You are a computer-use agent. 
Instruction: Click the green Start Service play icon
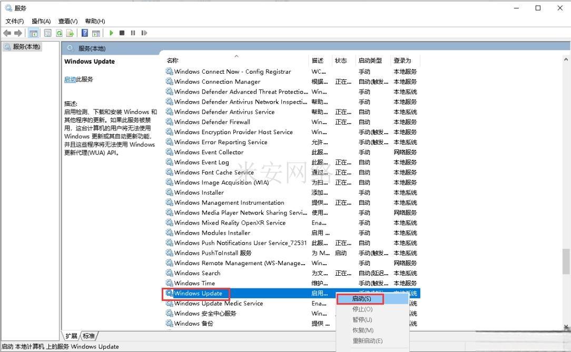112,33
